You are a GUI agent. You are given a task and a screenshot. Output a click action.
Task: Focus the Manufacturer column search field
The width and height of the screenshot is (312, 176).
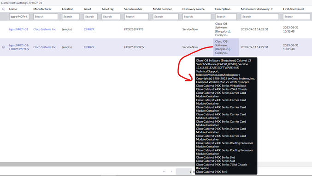46,17
